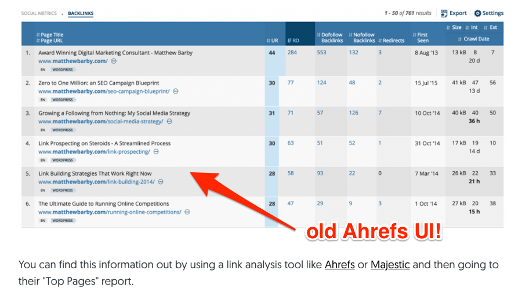Sort table by RD column
522x296 pixels.
(293, 40)
